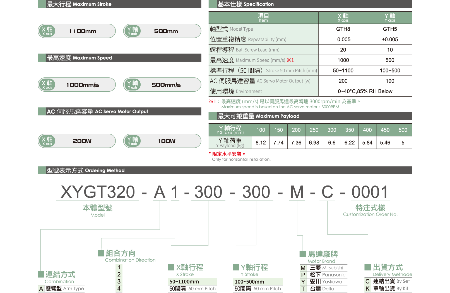
Task: Click the X axis badge beside 200W
Action: (47, 141)
